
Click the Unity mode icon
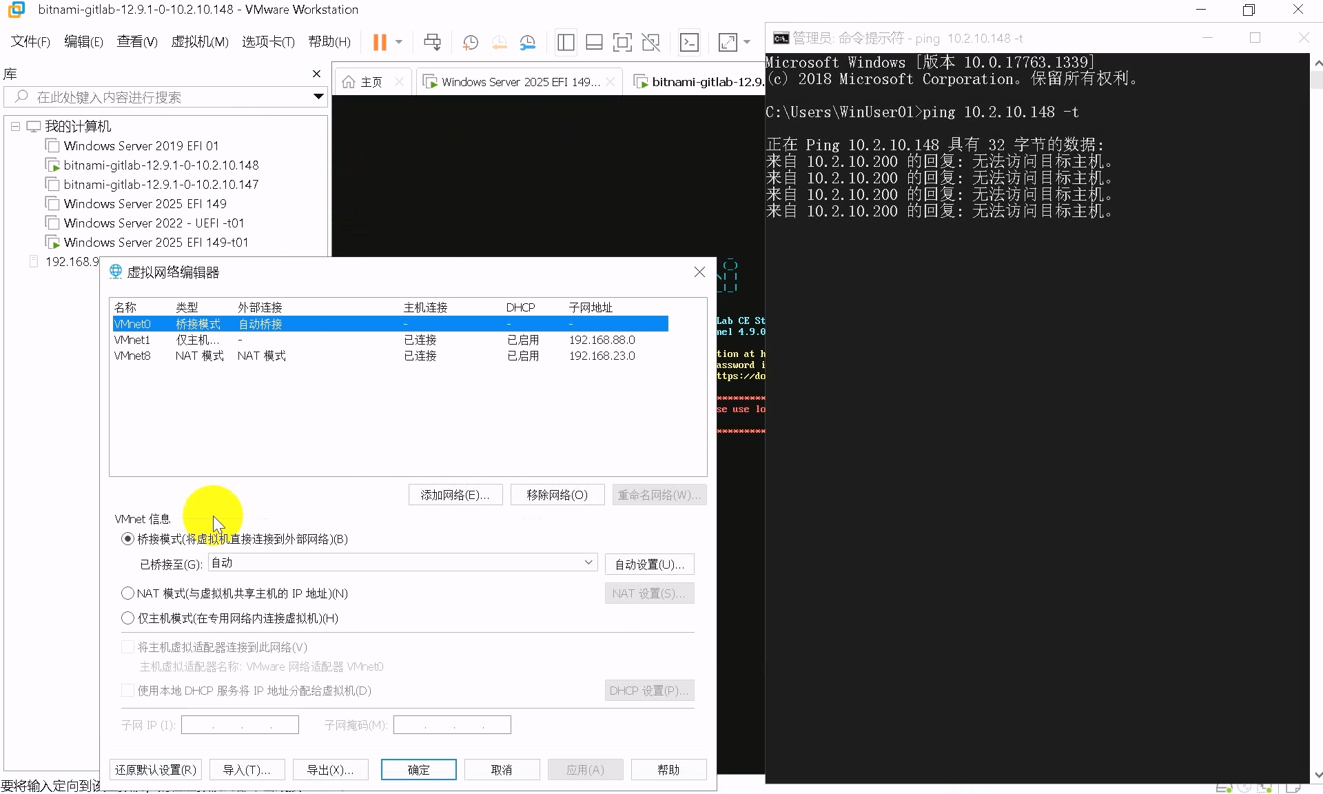click(x=651, y=42)
